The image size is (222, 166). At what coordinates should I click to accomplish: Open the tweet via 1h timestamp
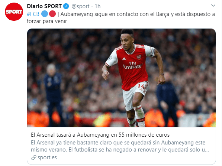coord(97,6)
